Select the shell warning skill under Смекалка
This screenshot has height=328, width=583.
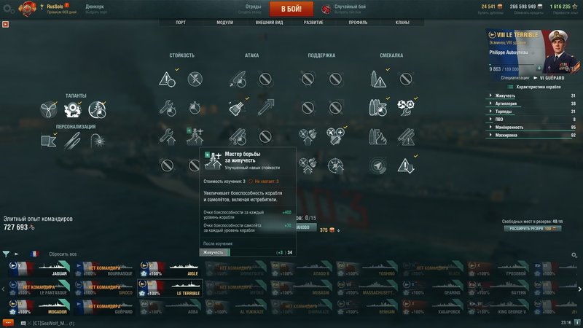(x=378, y=79)
